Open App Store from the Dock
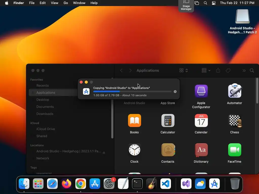This screenshot has width=259, height=194. click(95, 184)
